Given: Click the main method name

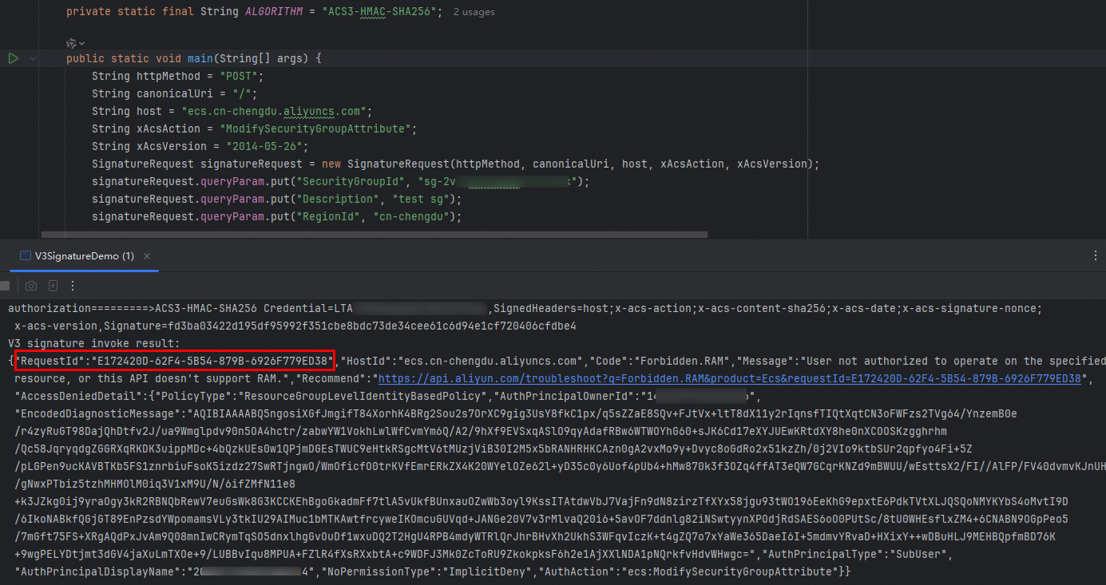Looking at the screenshot, I should (200, 58).
